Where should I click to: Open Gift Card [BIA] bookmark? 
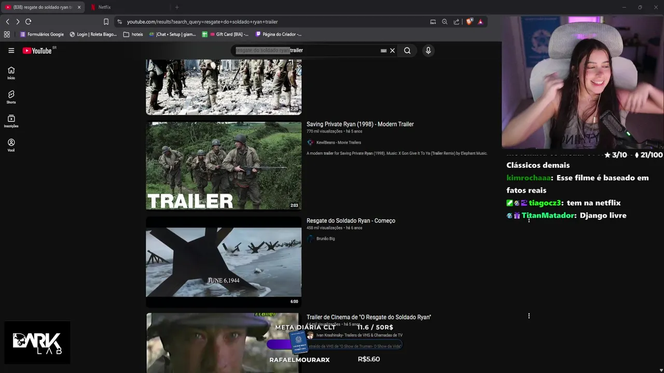(x=226, y=34)
